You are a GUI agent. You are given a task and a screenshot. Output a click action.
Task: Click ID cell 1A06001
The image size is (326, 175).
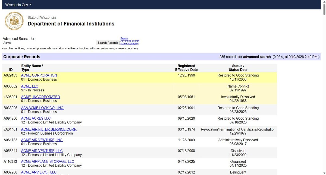[x=10, y=97]
